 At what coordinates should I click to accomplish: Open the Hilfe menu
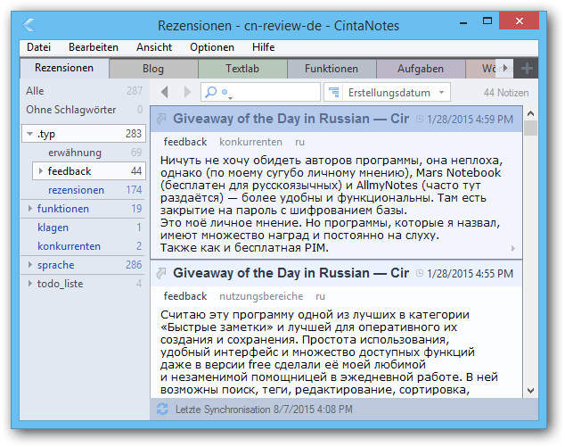pos(263,47)
